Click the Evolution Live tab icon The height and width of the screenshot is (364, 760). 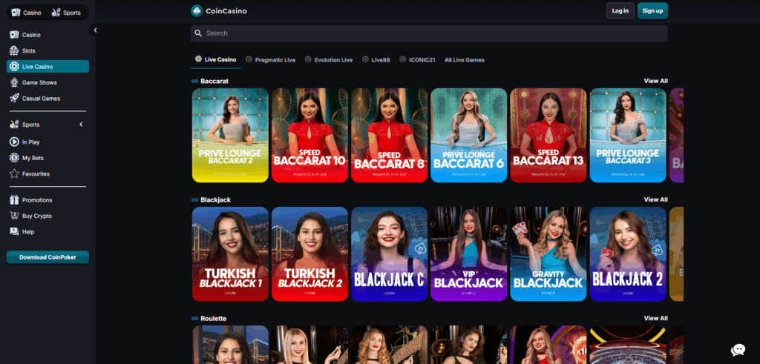coord(308,59)
